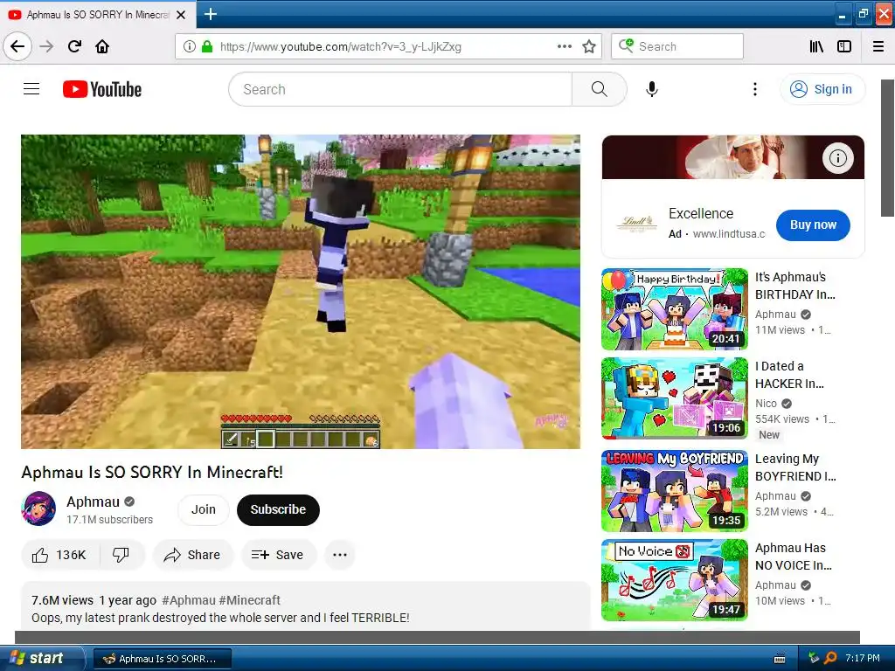Go back with the browser back arrow
This screenshot has width=895, height=671.
pos(17,46)
